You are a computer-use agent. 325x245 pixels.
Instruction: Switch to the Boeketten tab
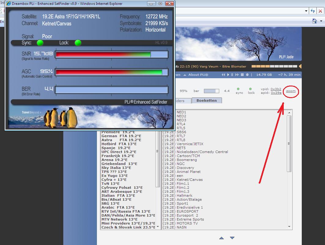point(206,101)
